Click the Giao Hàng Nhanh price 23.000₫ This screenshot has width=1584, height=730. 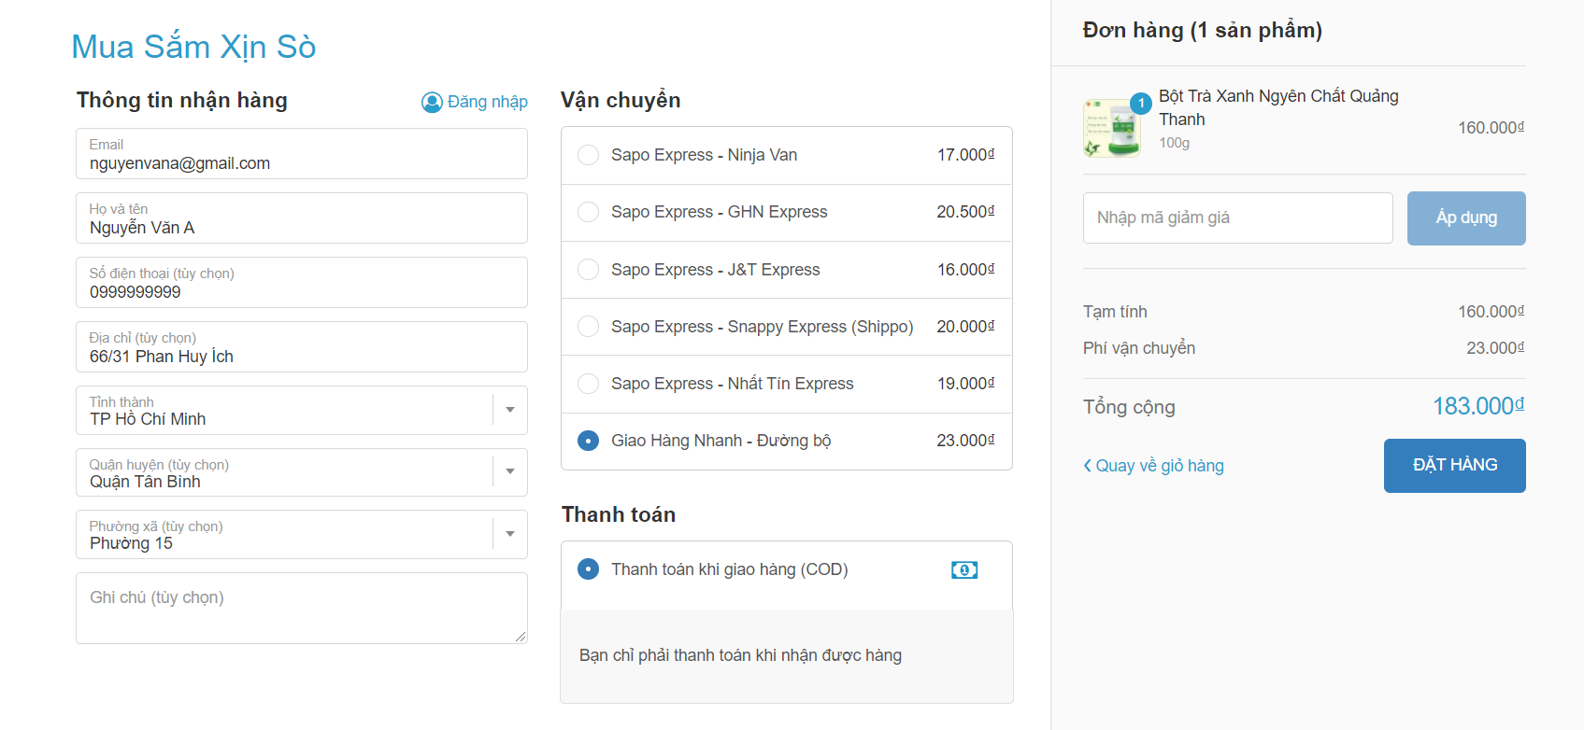[x=965, y=441]
